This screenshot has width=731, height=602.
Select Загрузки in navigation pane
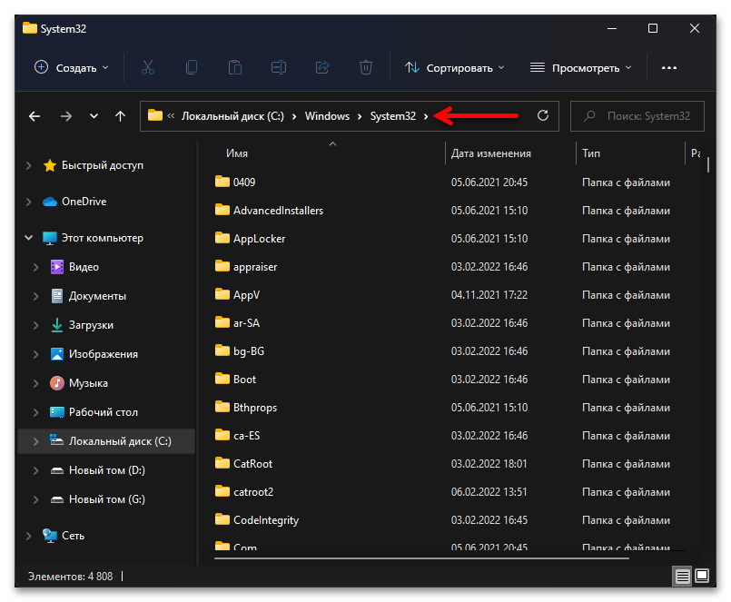coord(91,325)
